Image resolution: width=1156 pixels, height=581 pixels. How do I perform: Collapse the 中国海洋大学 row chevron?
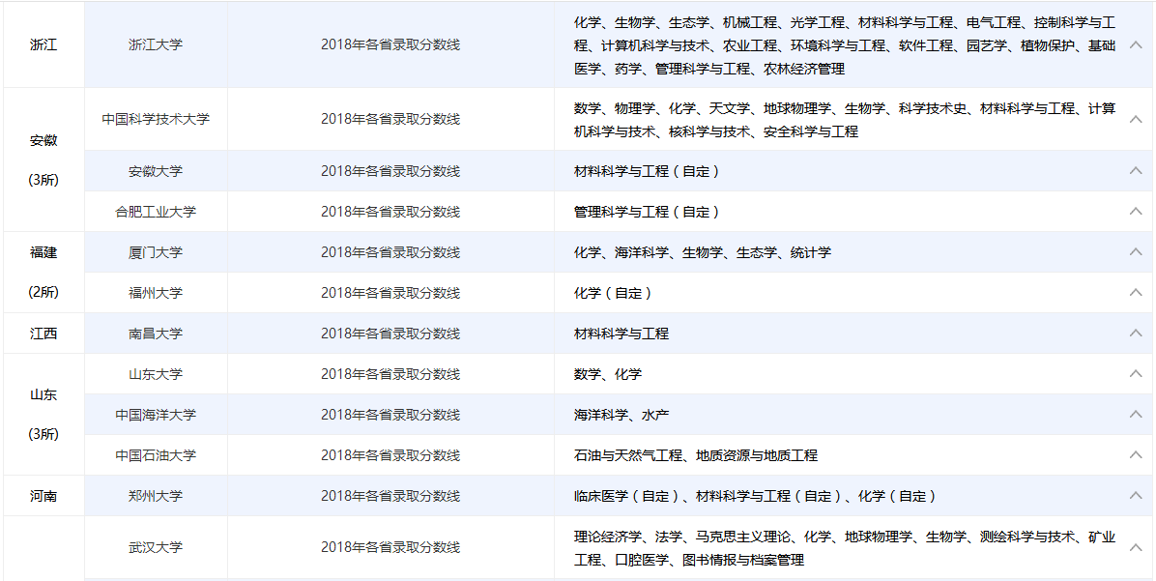(1136, 414)
